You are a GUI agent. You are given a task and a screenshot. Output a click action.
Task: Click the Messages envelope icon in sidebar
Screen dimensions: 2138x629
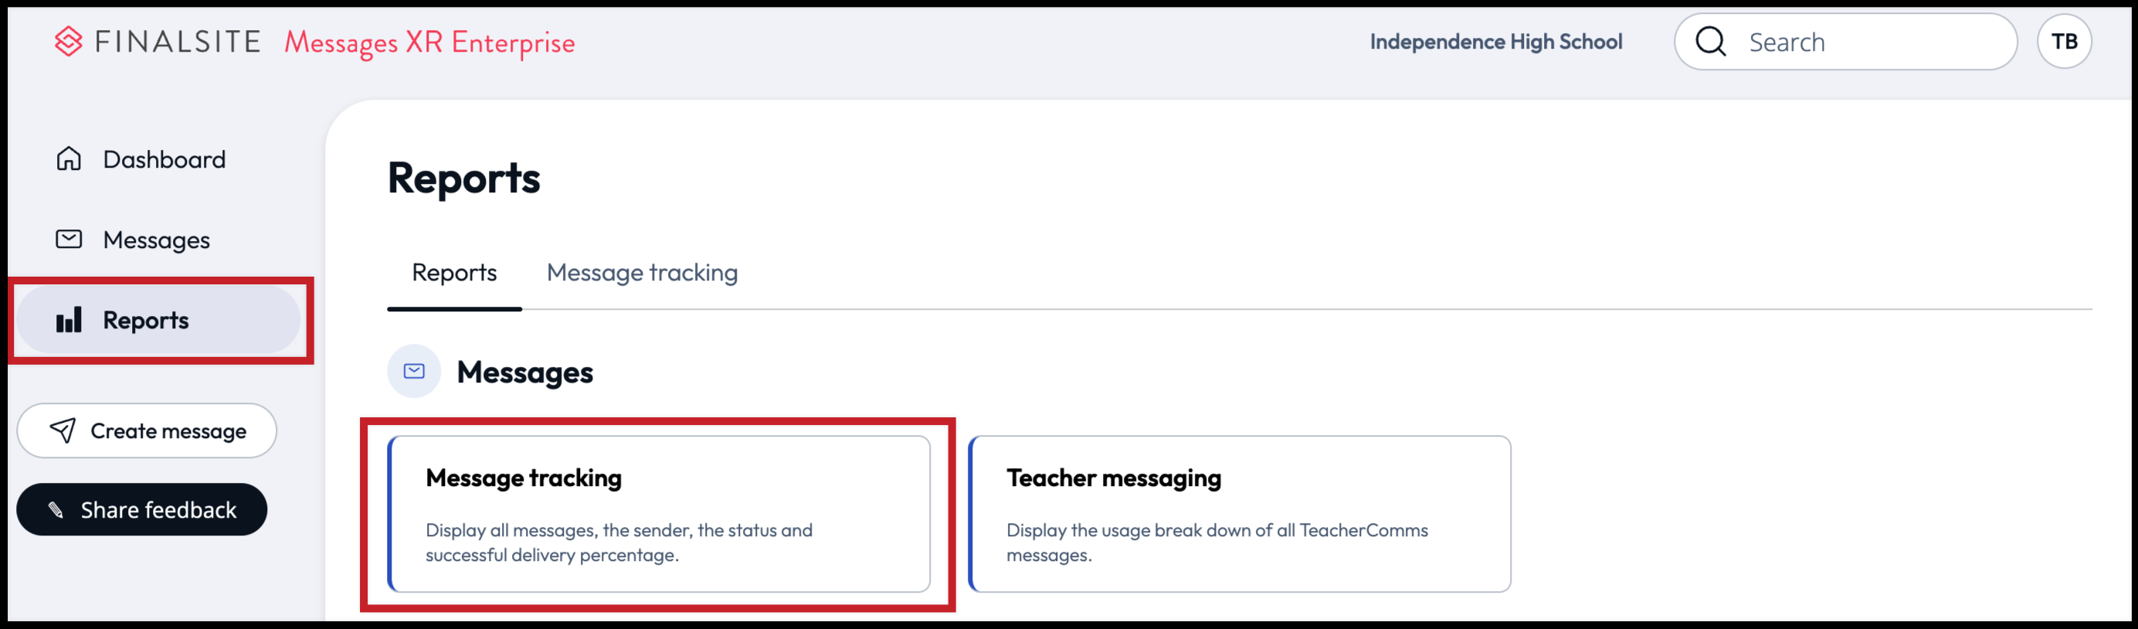[70, 239]
